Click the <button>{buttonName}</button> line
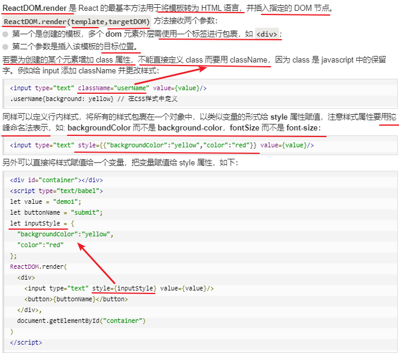 (x=76, y=299)
